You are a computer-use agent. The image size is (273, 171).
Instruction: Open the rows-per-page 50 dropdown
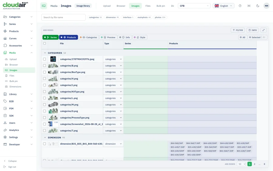click(x=241, y=164)
